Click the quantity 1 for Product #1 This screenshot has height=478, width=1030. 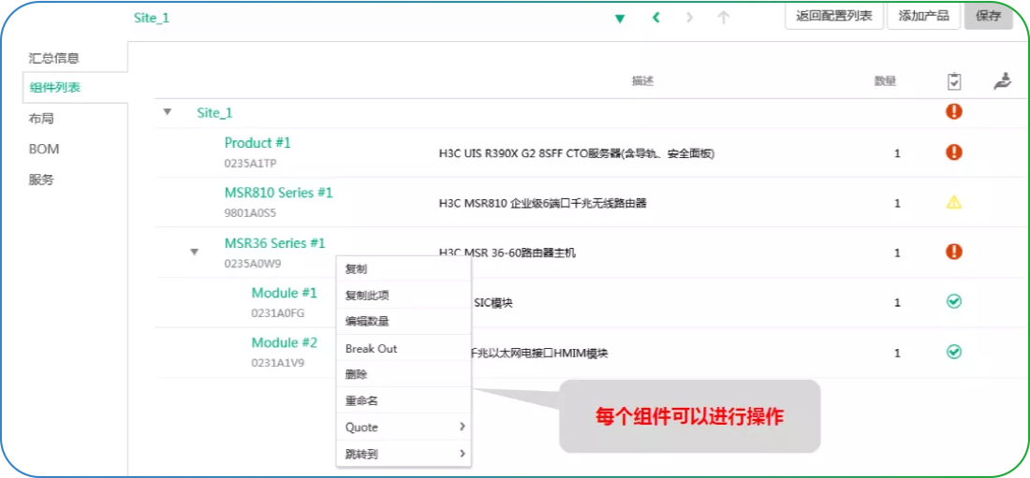coord(897,153)
